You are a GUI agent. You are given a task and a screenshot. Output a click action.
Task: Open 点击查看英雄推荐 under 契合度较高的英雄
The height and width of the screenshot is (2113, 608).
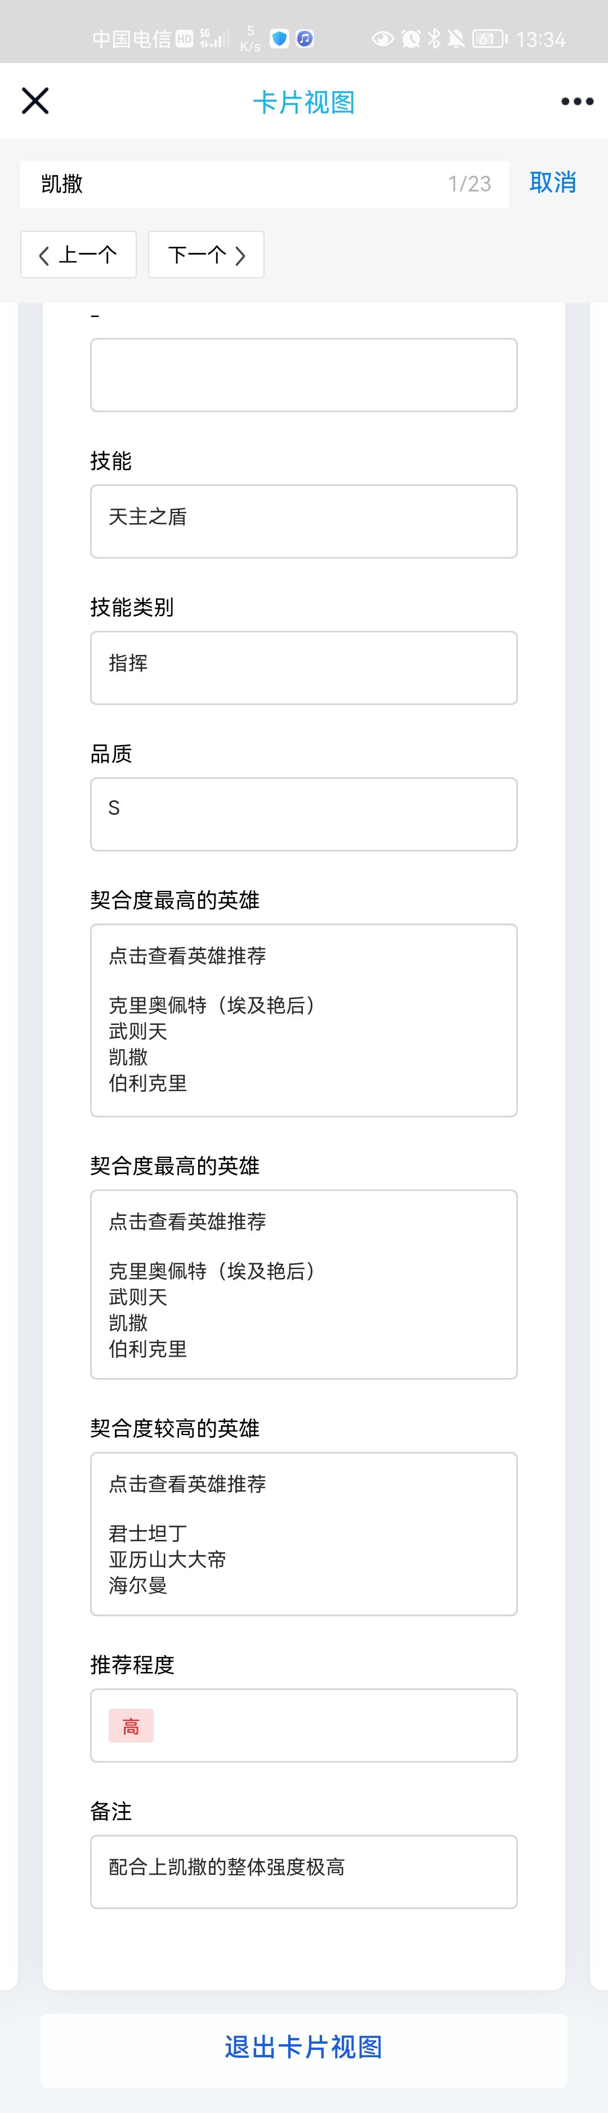click(187, 1484)
